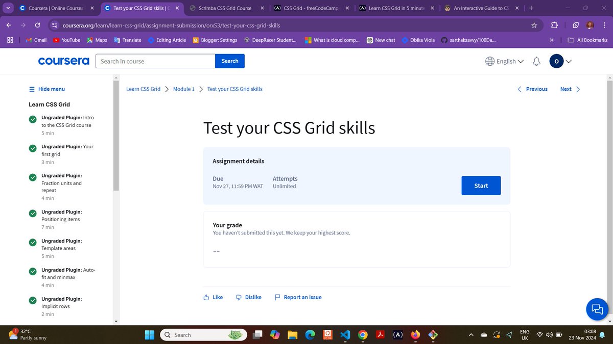This screenshot has height=344, width=613.
Task: Reload the current page
Action: (37, 25)
